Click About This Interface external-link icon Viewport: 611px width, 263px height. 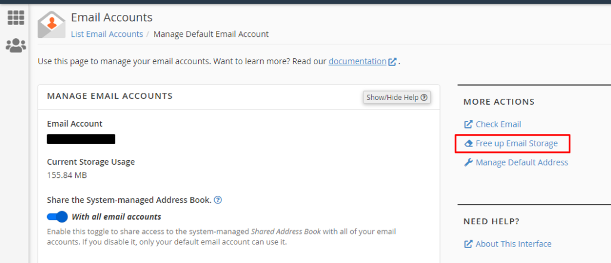468,244
